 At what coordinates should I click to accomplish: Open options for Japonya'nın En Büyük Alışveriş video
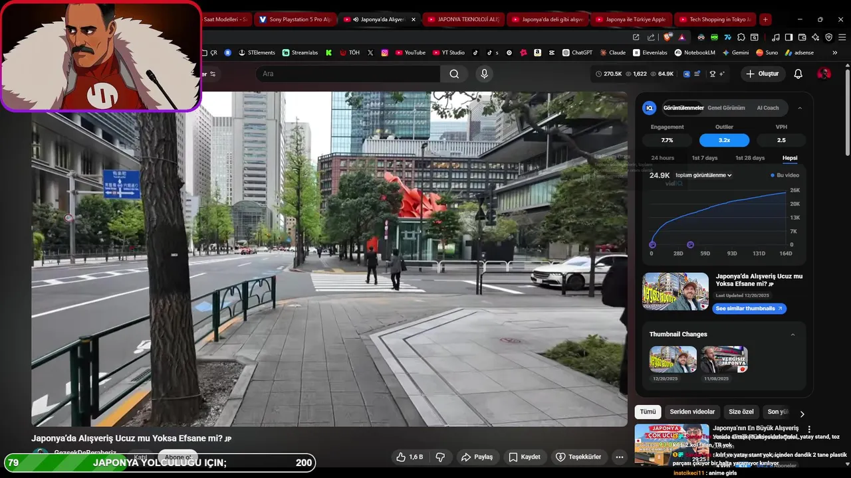(x=809, y=430)
